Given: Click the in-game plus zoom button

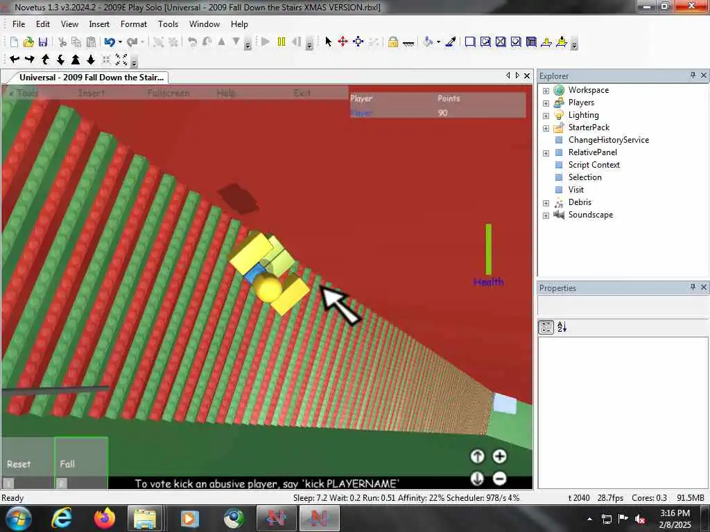Looking at the screenshot, I should click(x=499, y=456).
